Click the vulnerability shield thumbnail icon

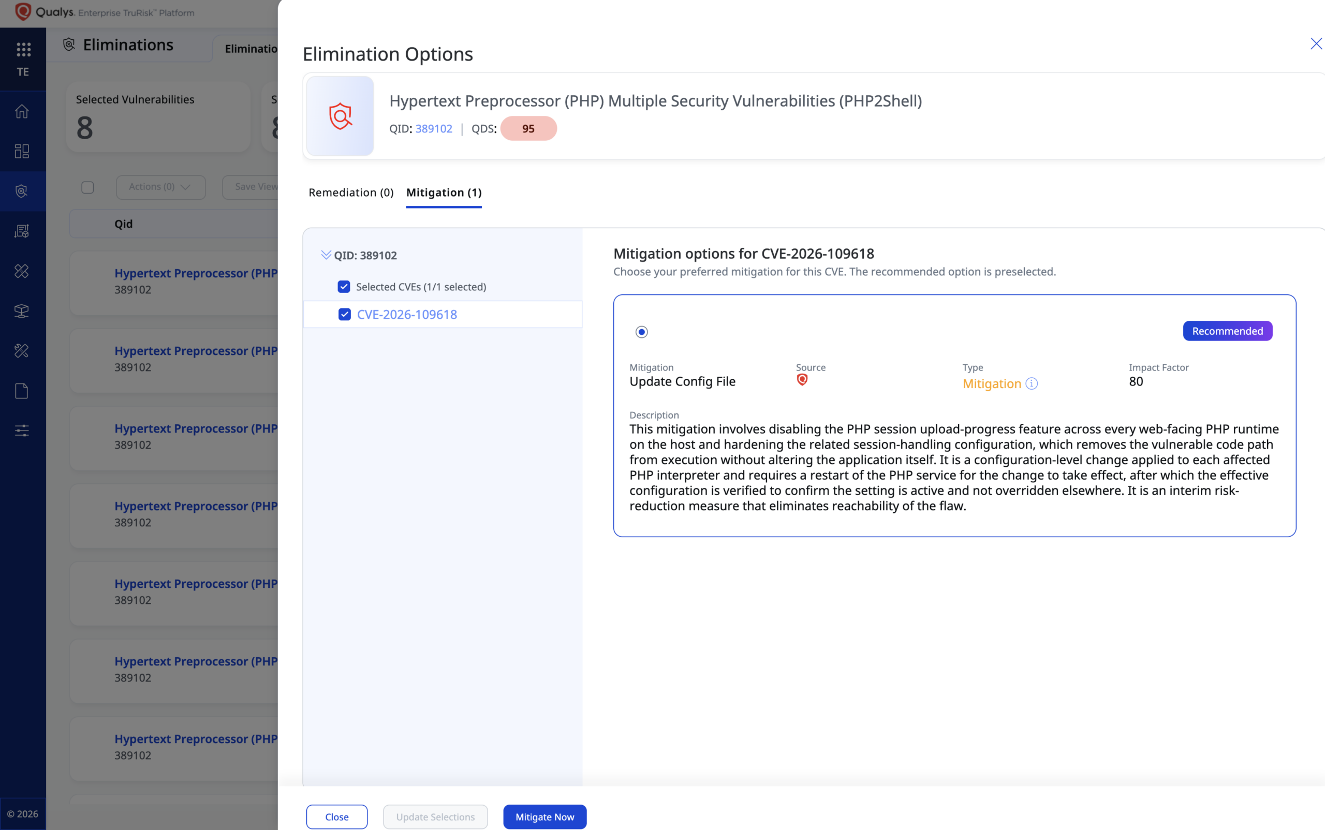tap(340, 116)
